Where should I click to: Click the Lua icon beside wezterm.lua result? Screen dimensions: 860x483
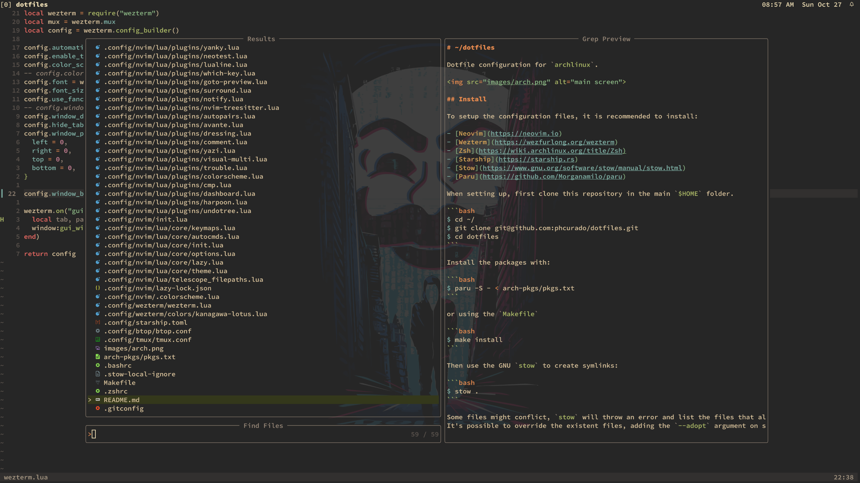tap(97, 305)
